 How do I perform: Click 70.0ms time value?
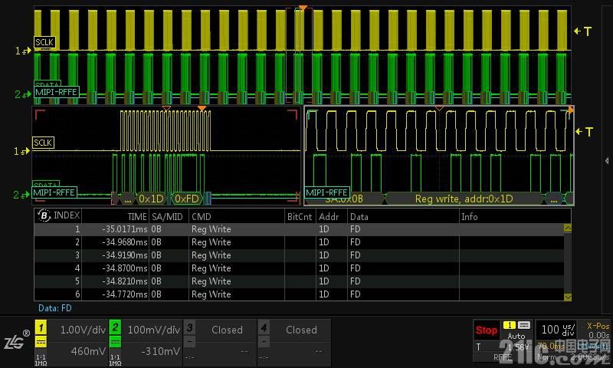click(x=551, y=346)
